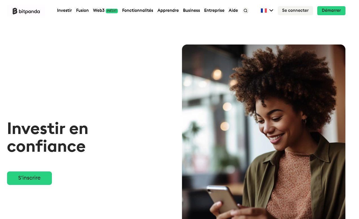Open the Investir menu
Screen dimensions: 359x219
[64, 10]
